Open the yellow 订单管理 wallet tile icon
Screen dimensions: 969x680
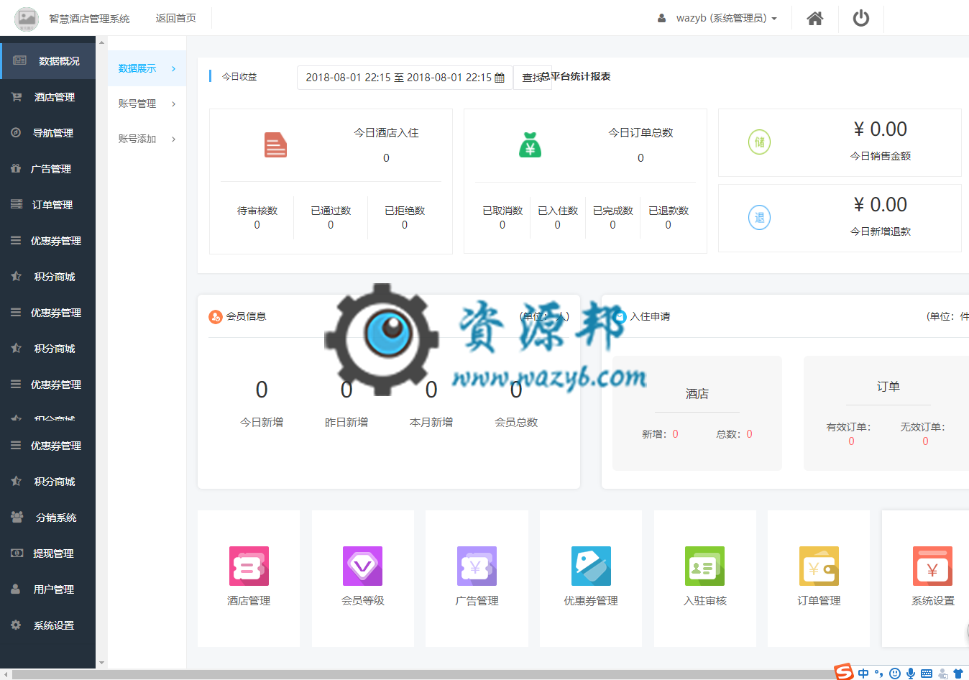click(x=819, y=566)
